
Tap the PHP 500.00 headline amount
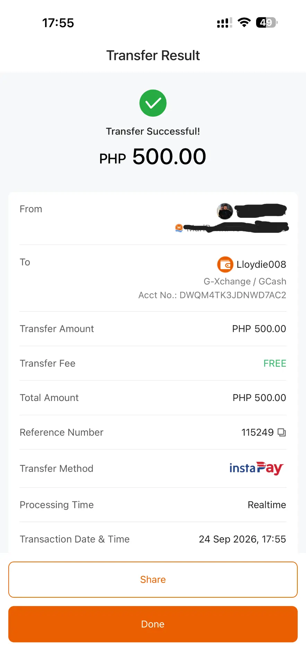click(153, 157)
